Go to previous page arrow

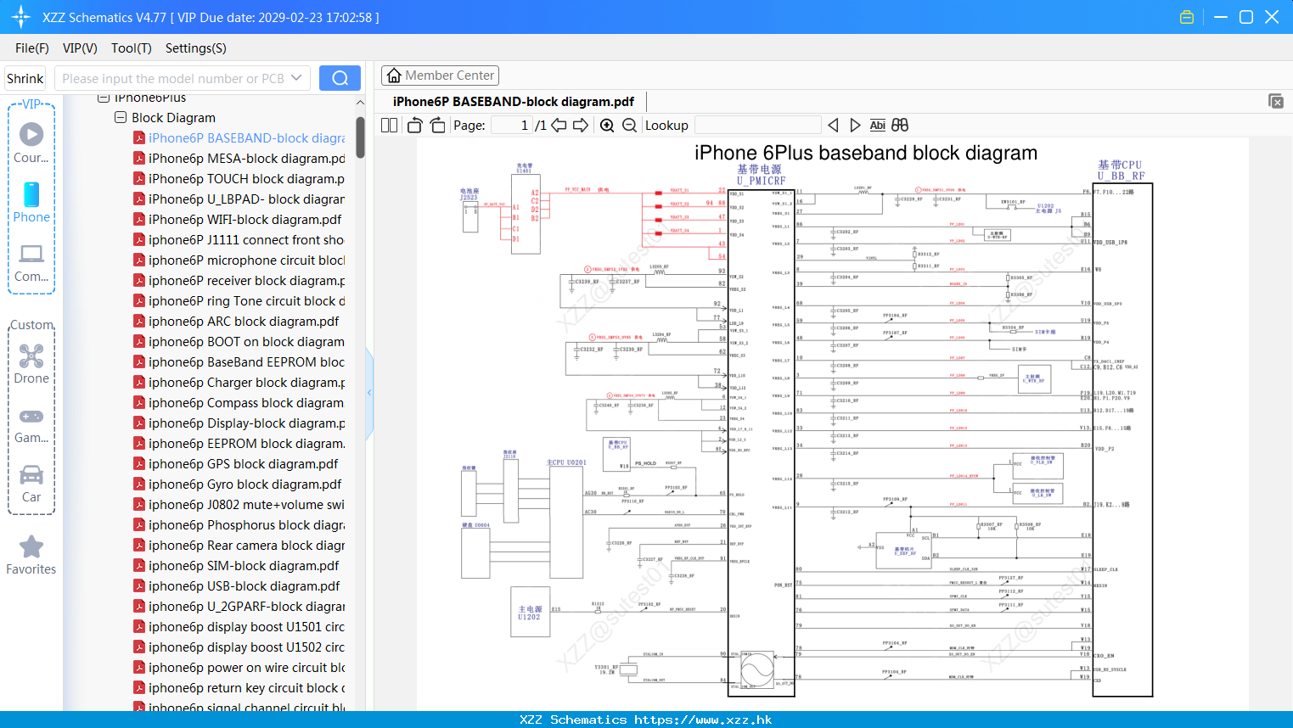tap(559, 125)
